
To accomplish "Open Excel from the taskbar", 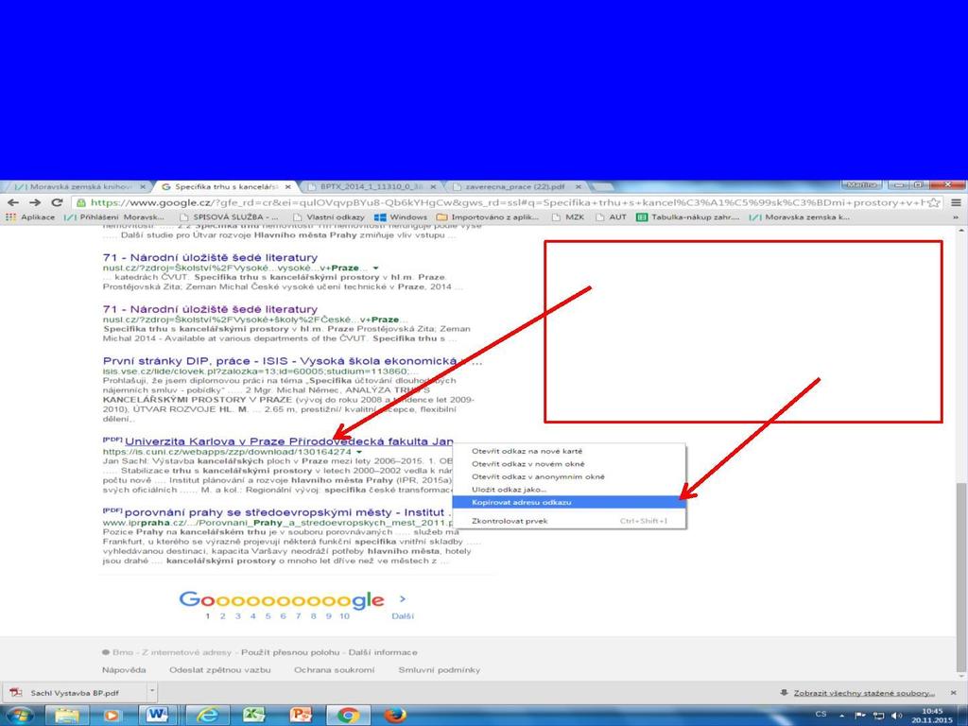I will (253, 715).
